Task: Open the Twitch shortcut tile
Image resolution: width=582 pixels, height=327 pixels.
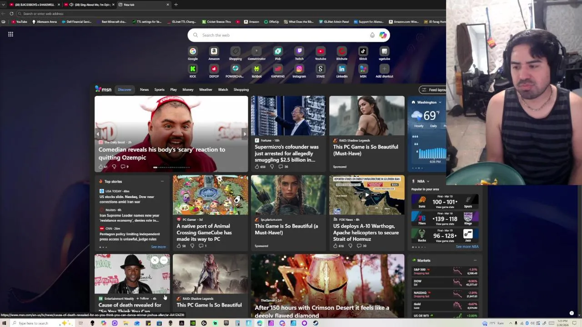Action: click(x=299, y=54)
